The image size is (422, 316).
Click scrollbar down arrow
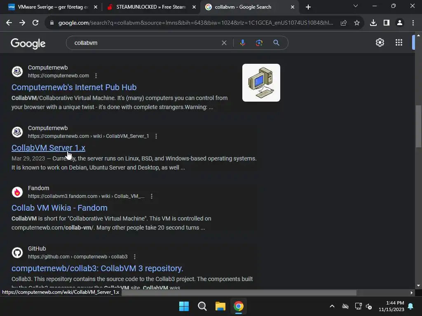(418, 286)
